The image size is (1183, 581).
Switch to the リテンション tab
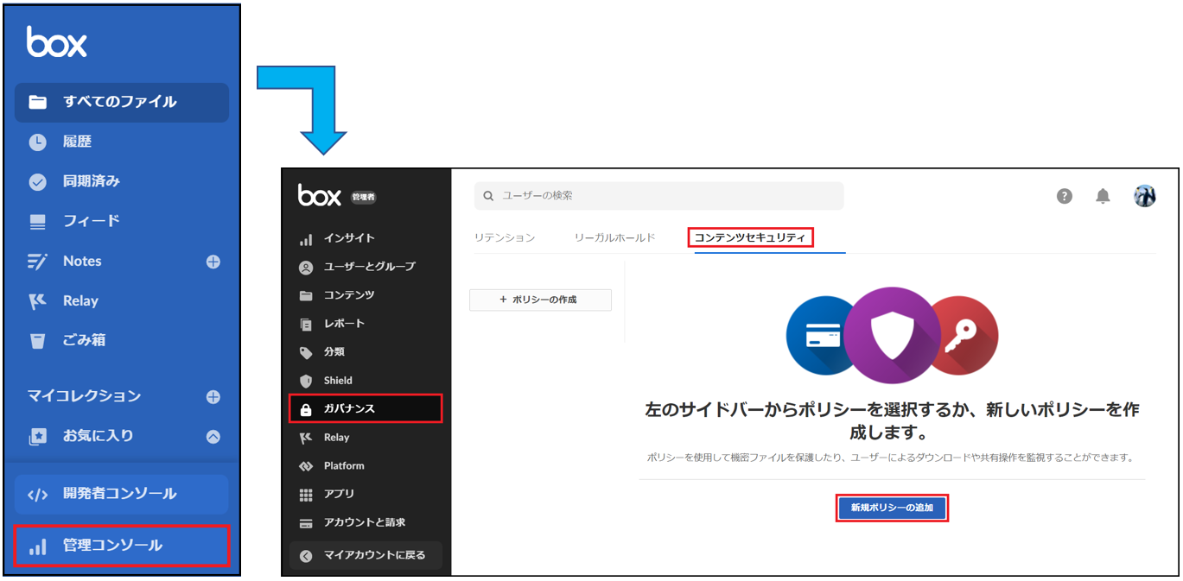point(505,237)
